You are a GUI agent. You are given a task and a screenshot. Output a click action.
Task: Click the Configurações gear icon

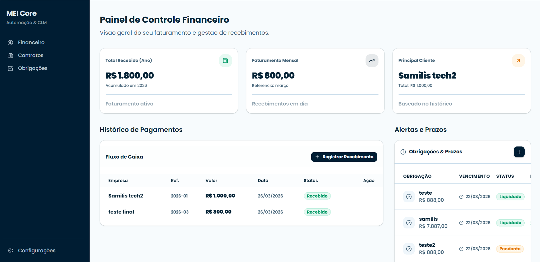tap(10, 251)
